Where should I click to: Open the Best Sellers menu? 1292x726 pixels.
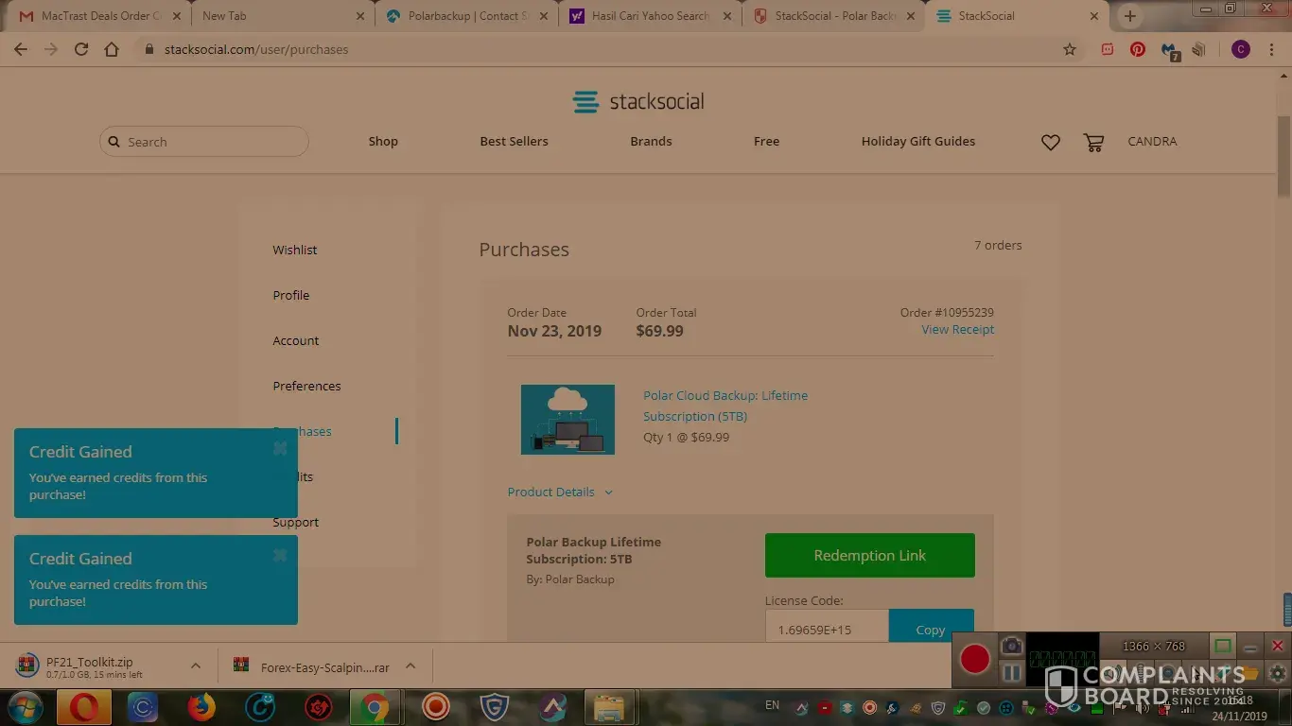[514, 142]
